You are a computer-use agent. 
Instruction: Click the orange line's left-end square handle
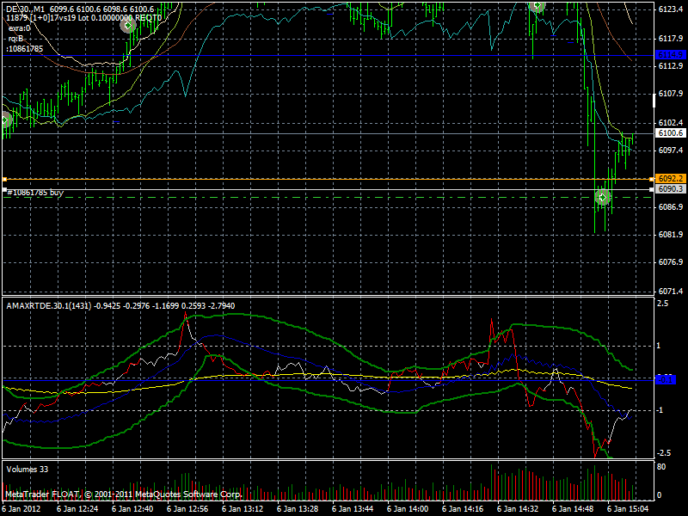point(4,179)
